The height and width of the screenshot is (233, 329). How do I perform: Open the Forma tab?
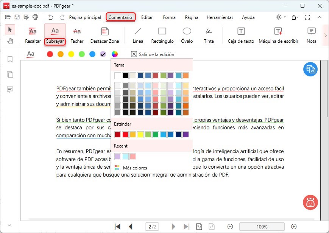(x=169, y=17)
